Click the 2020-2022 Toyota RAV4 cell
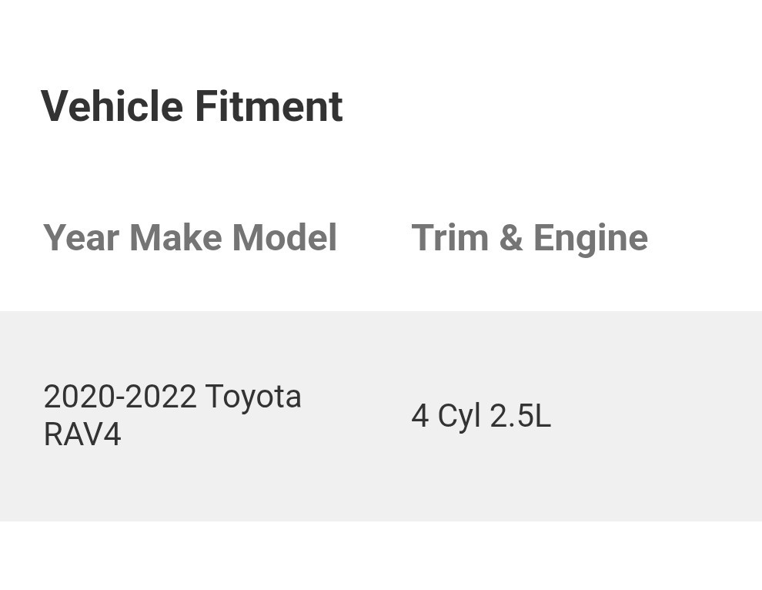Image resolution: width=762 pixels, height=590 pixels. pyautogui.click(x=172, y=415)
